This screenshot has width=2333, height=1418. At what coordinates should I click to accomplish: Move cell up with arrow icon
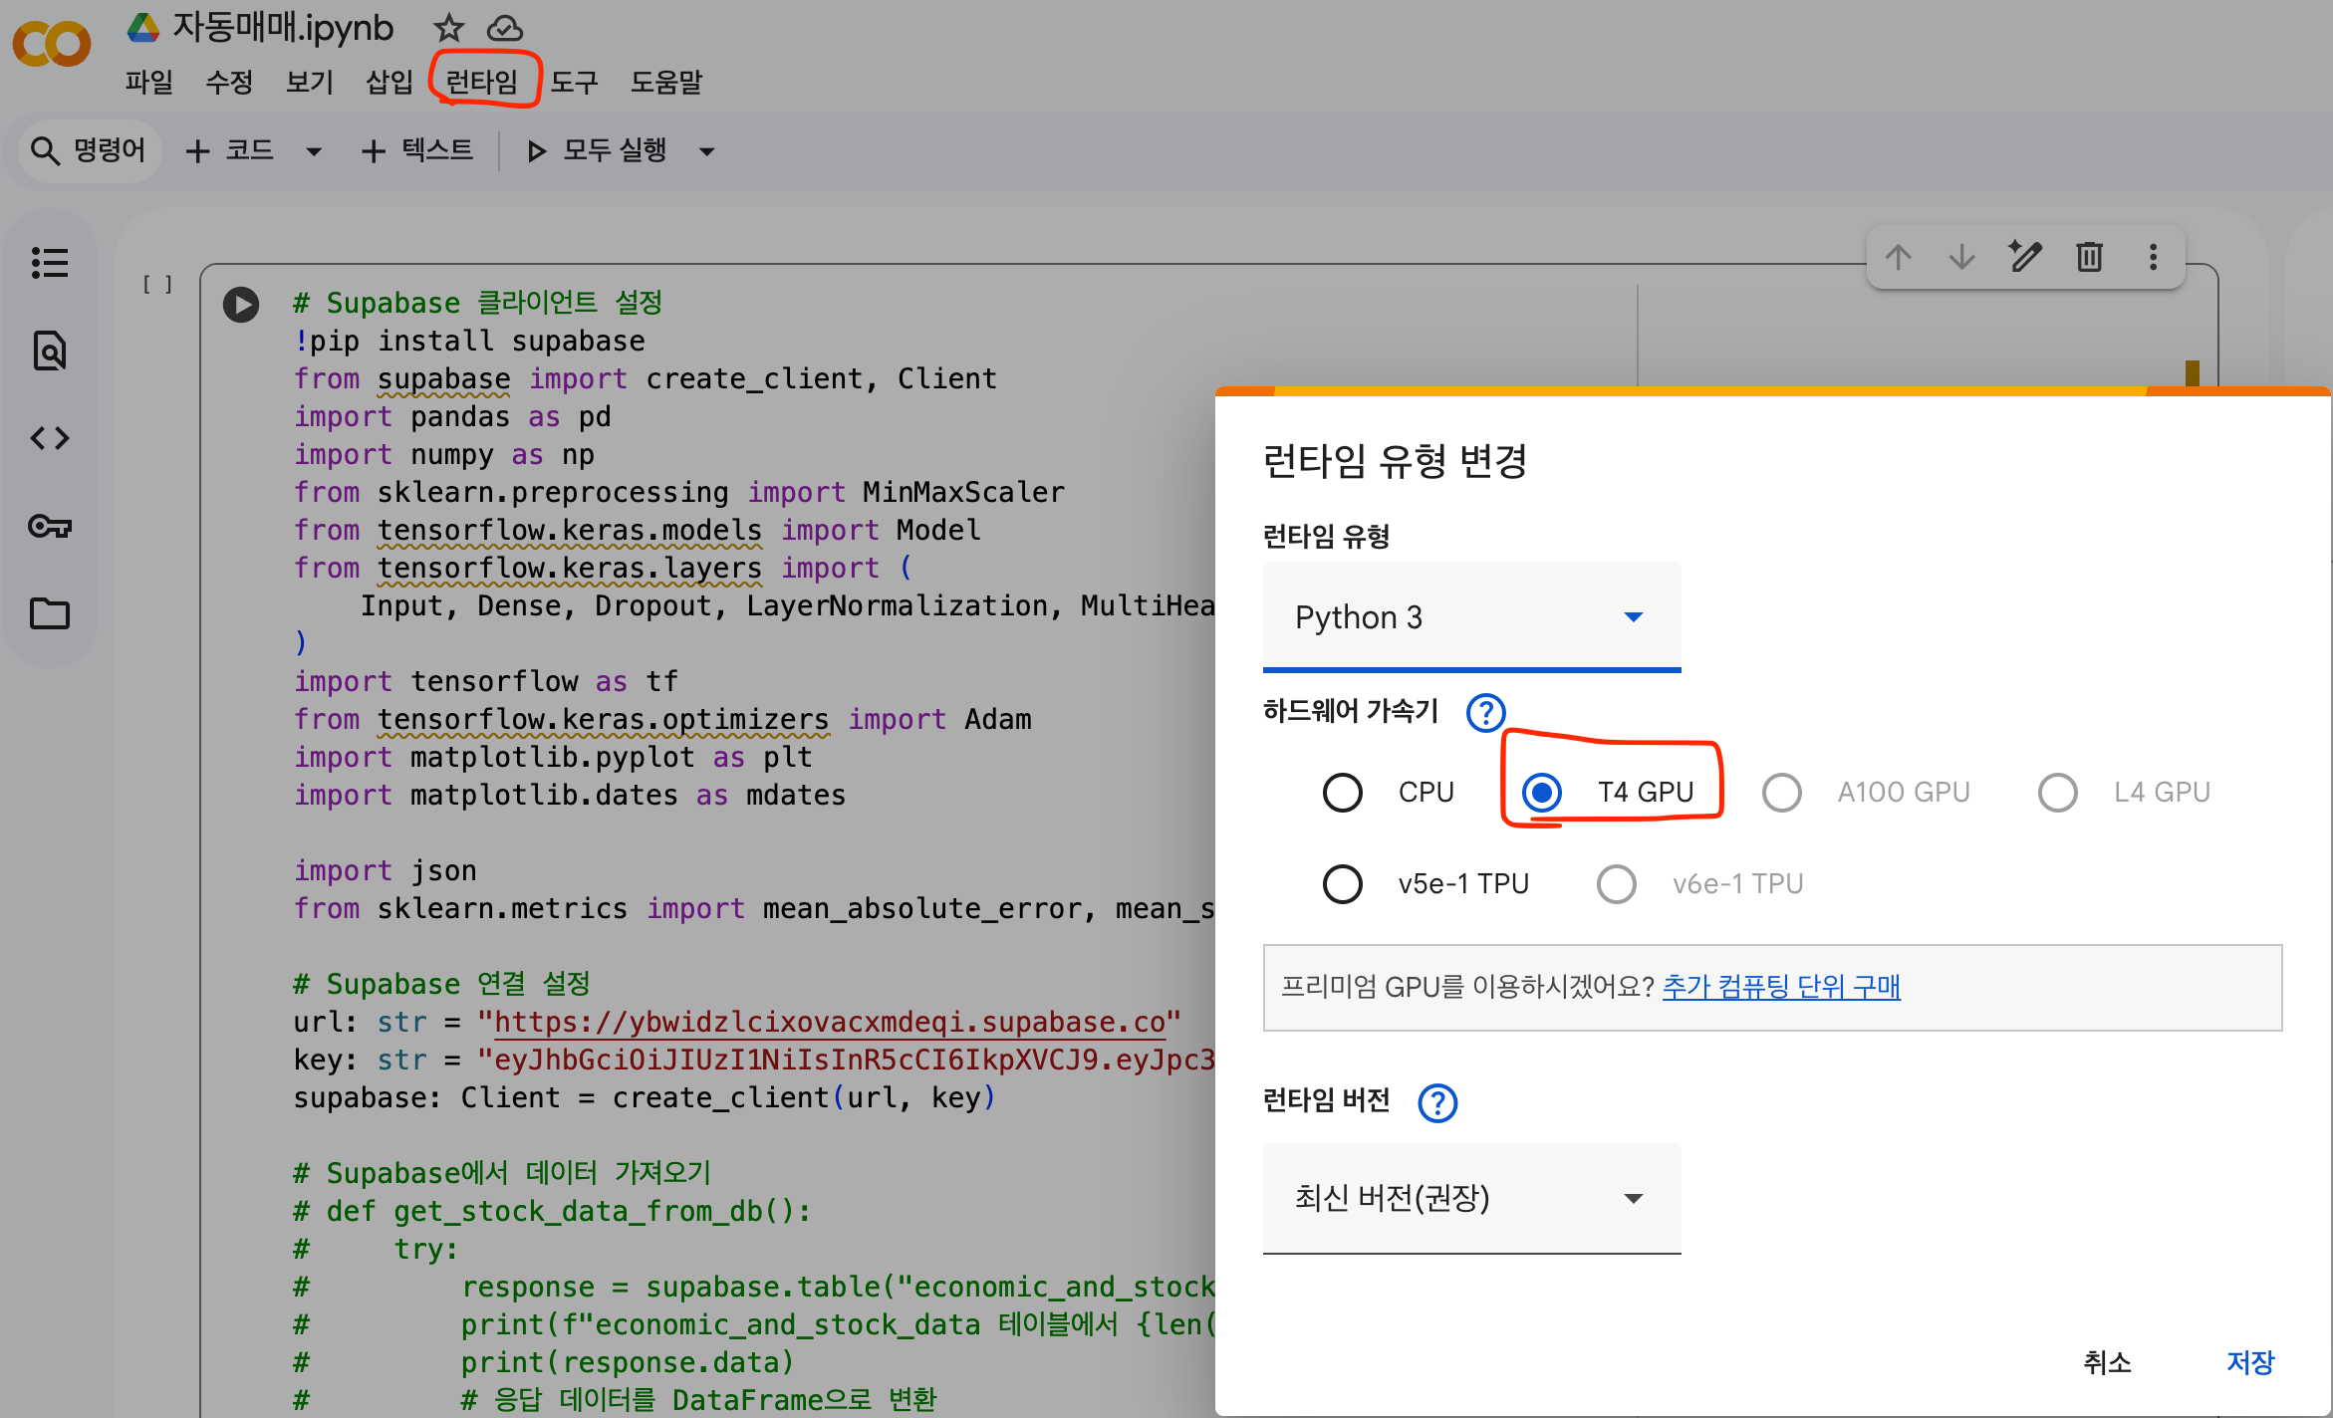tap(1899, 257)
